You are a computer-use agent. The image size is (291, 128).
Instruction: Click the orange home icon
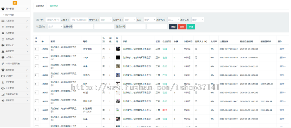coord(15,3)
